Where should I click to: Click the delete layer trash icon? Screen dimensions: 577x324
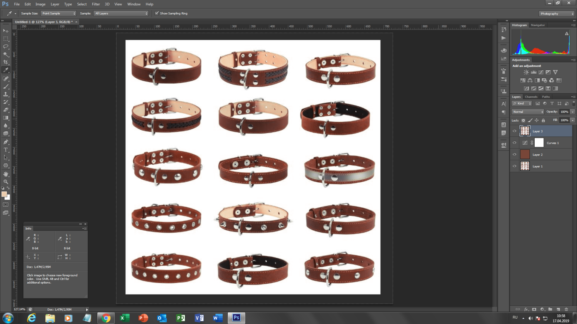[x=566, y=309]
